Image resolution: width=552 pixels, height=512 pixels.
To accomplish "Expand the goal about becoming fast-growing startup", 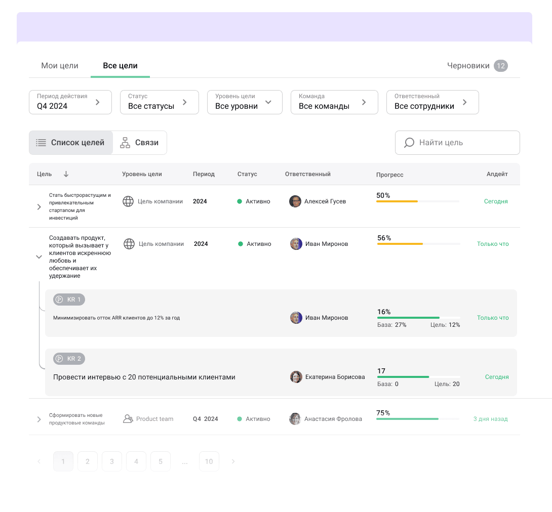I will tap(39, 206).
